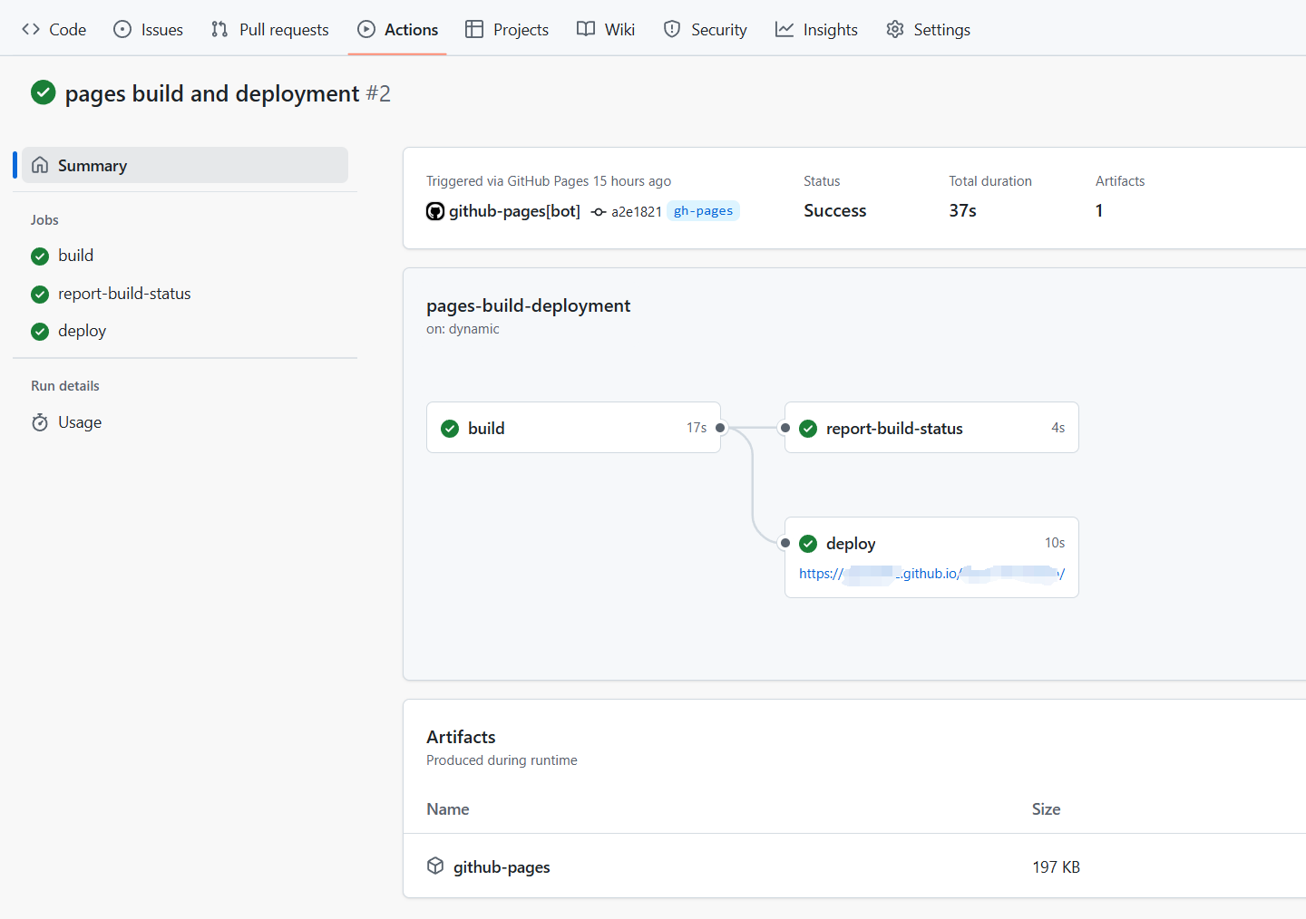Viewport: 1306px width, 919px height.
Task: View the Insights tab
Action: tap(816, 29)
